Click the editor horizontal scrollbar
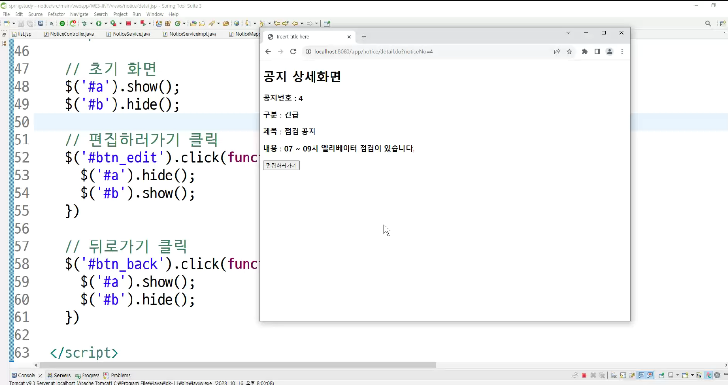 click(x=238, y=365)
